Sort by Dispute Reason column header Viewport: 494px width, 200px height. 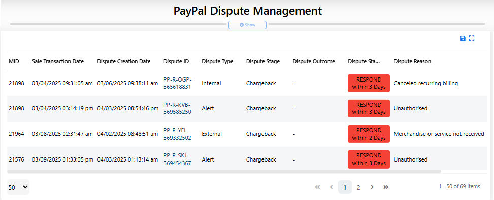[x=412, y=61]
